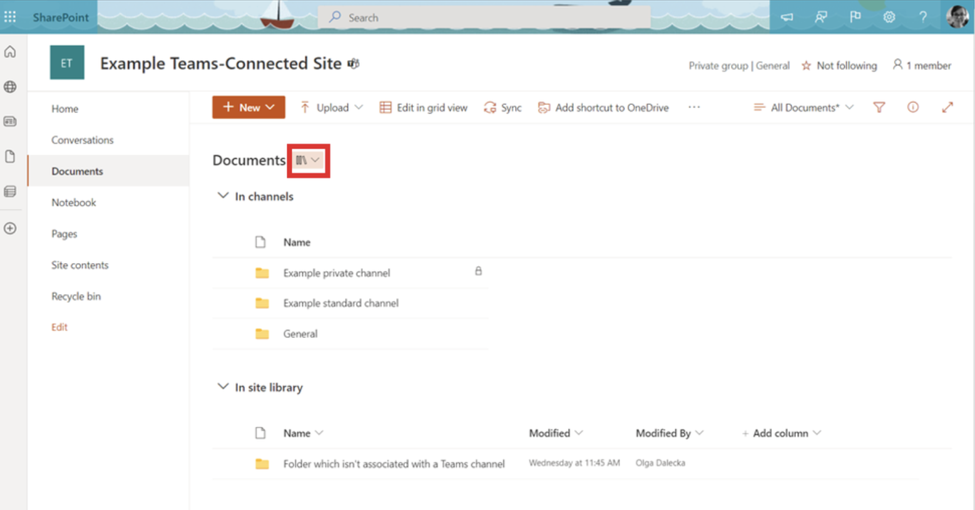Click Edit in grid view

[424, 107]
